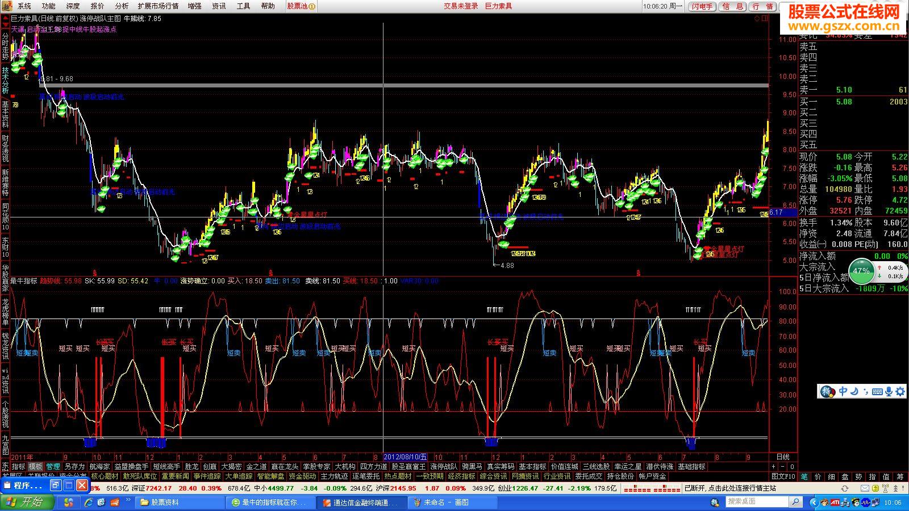Select the 骑黑马 indicator template
Image resolution: width=909 pixels, height=511 pixels.
(x=472, y=467)
